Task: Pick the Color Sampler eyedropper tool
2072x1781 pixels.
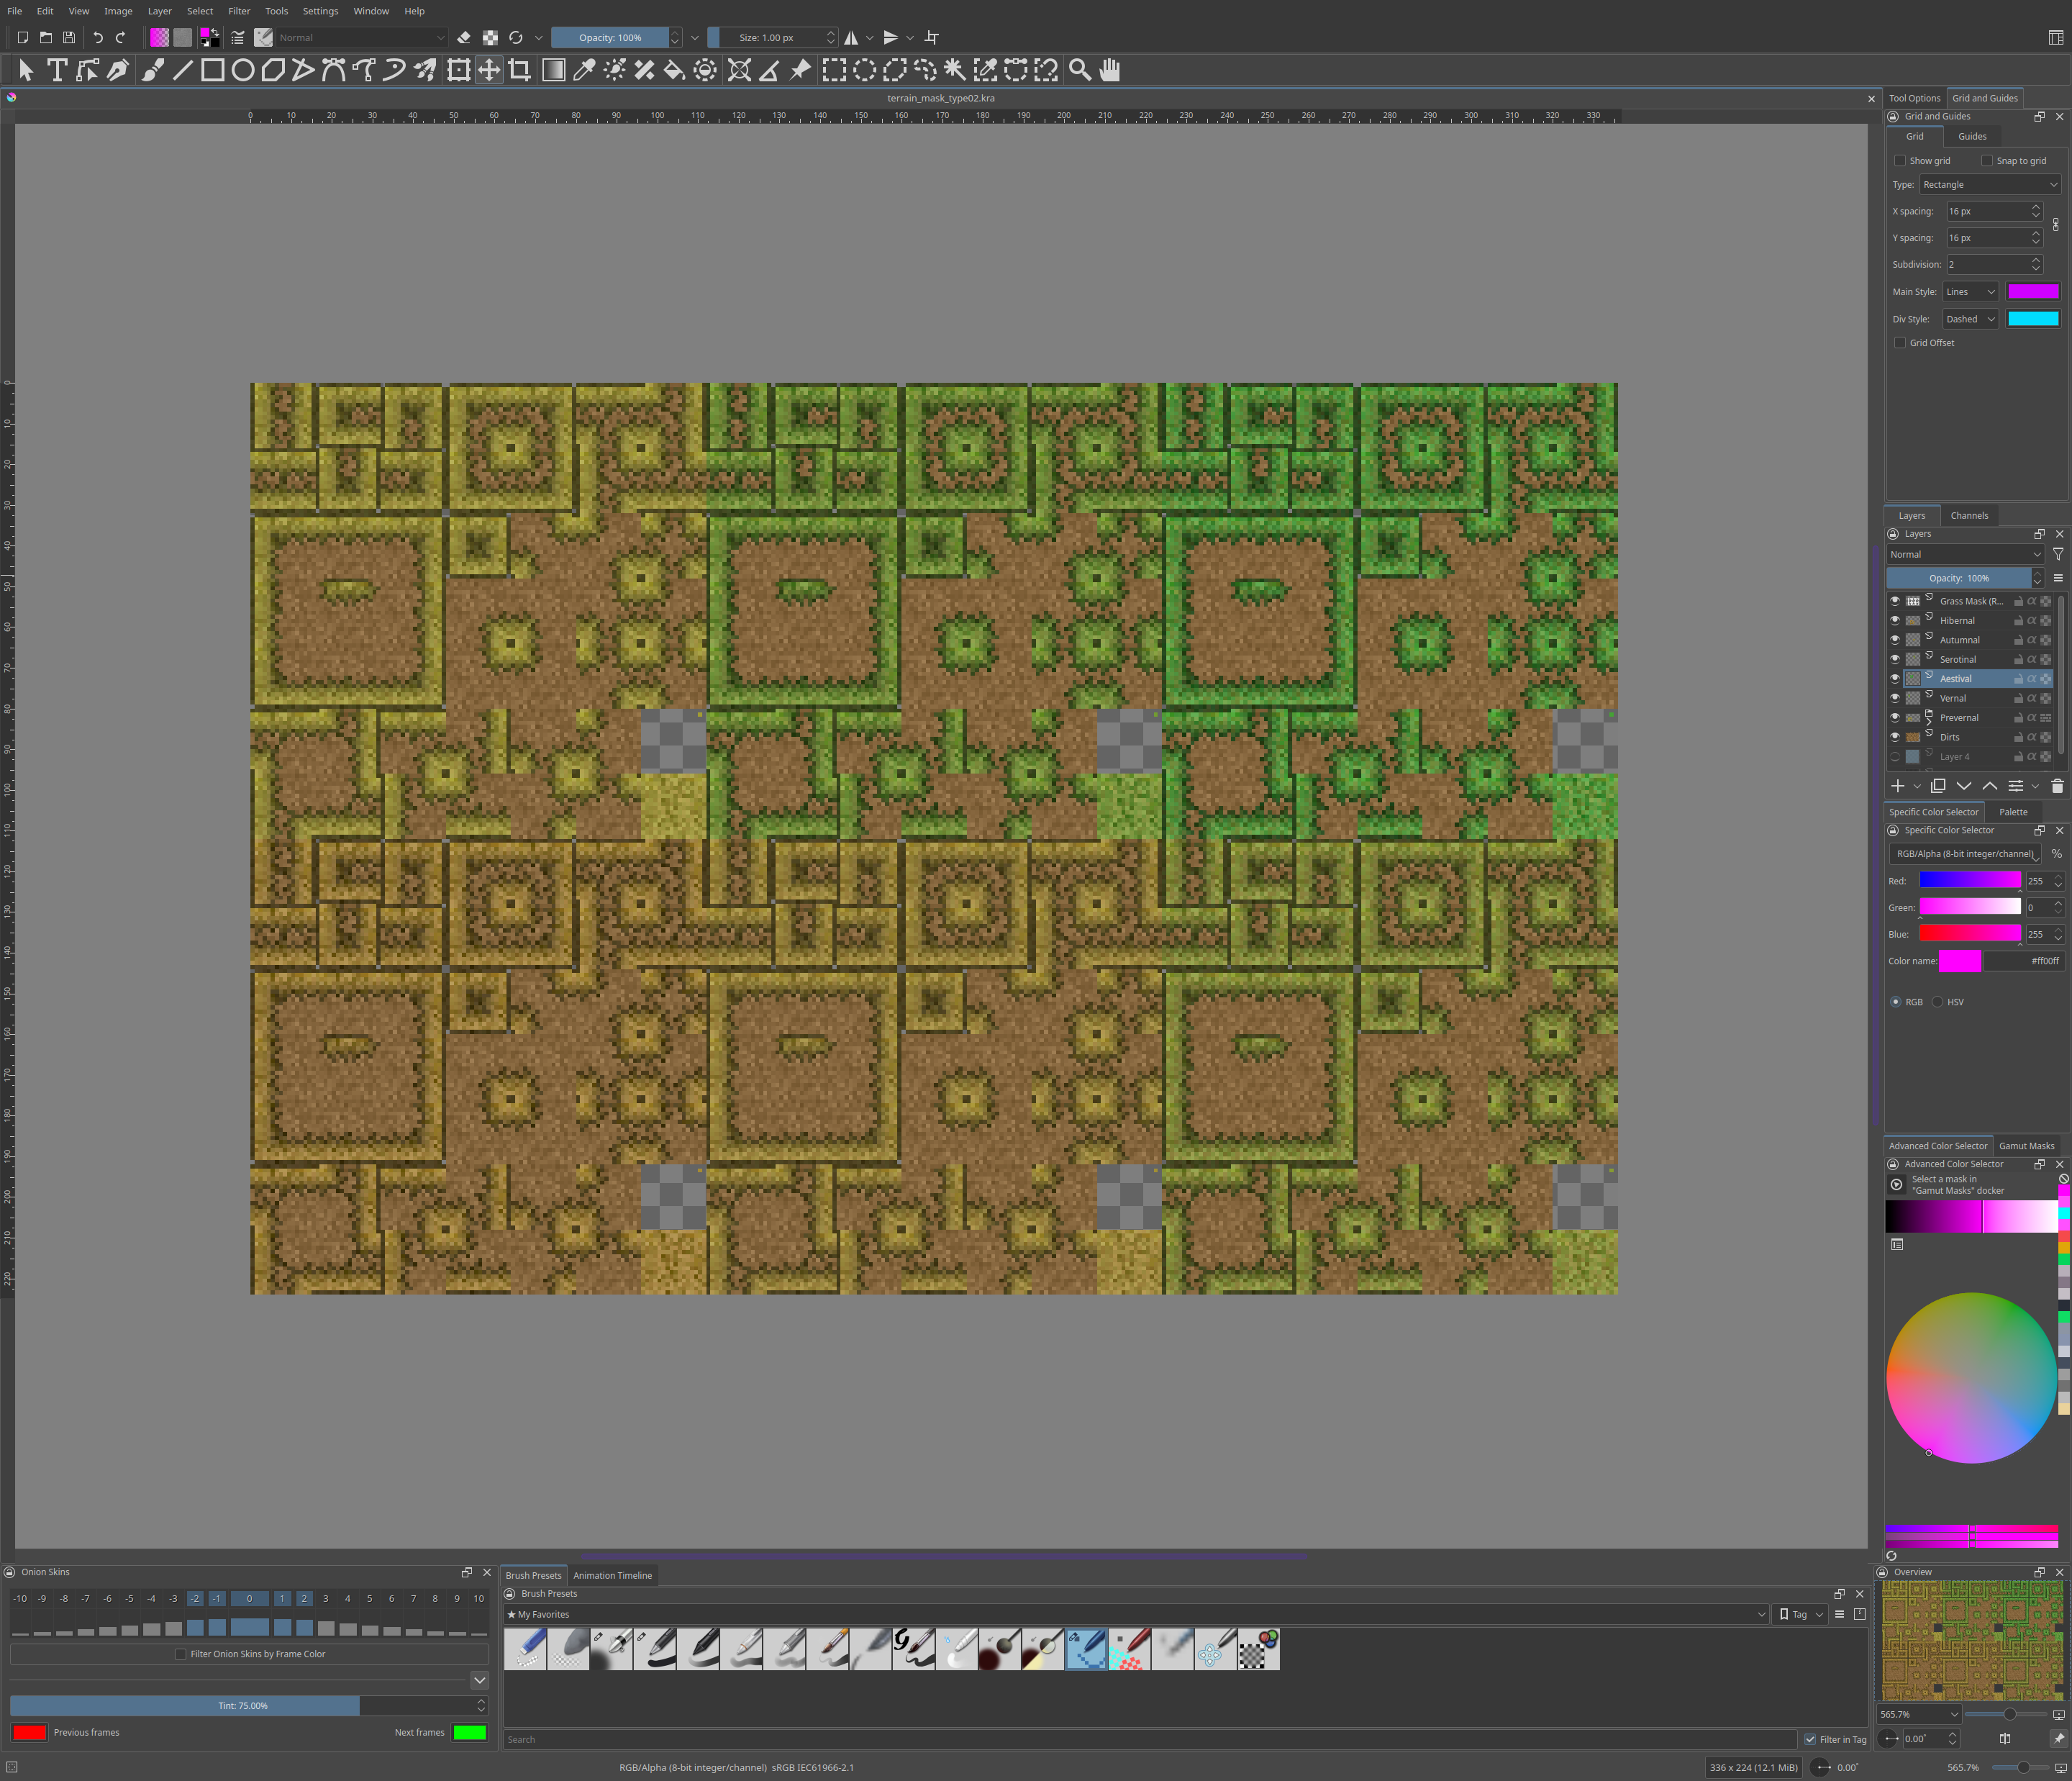Action: (584, 70)
